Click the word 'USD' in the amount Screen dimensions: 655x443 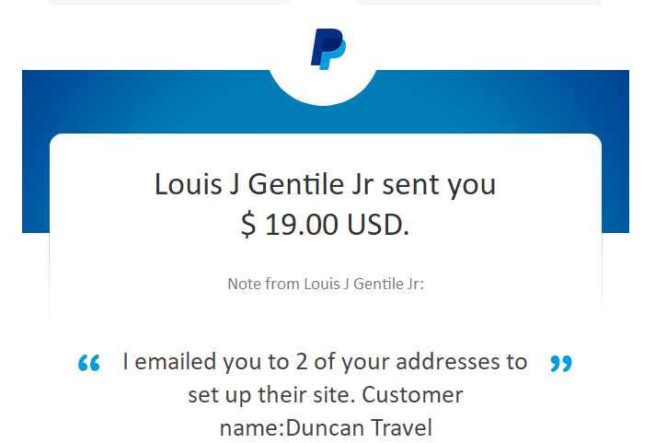click(x=374, y=225)
